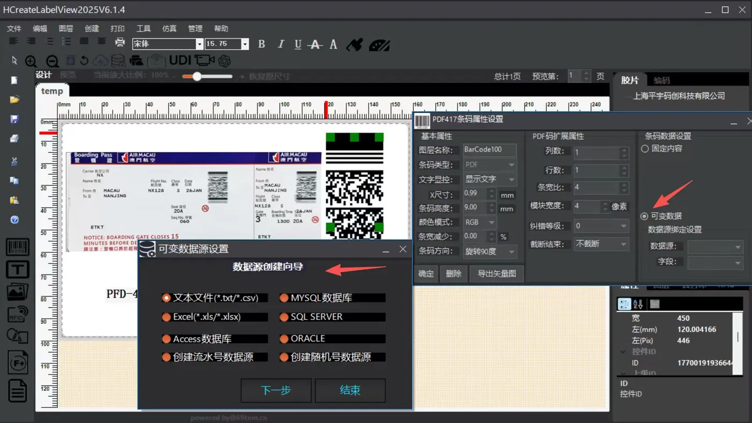This screenshot has height=423, width=752.
Task: Open the 图层 menu
Action: (66, 28)
